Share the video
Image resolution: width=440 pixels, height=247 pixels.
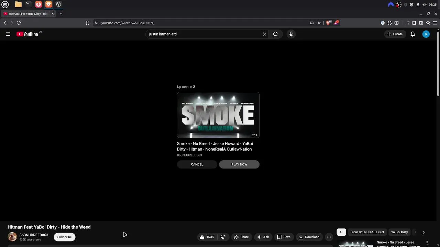241,237
